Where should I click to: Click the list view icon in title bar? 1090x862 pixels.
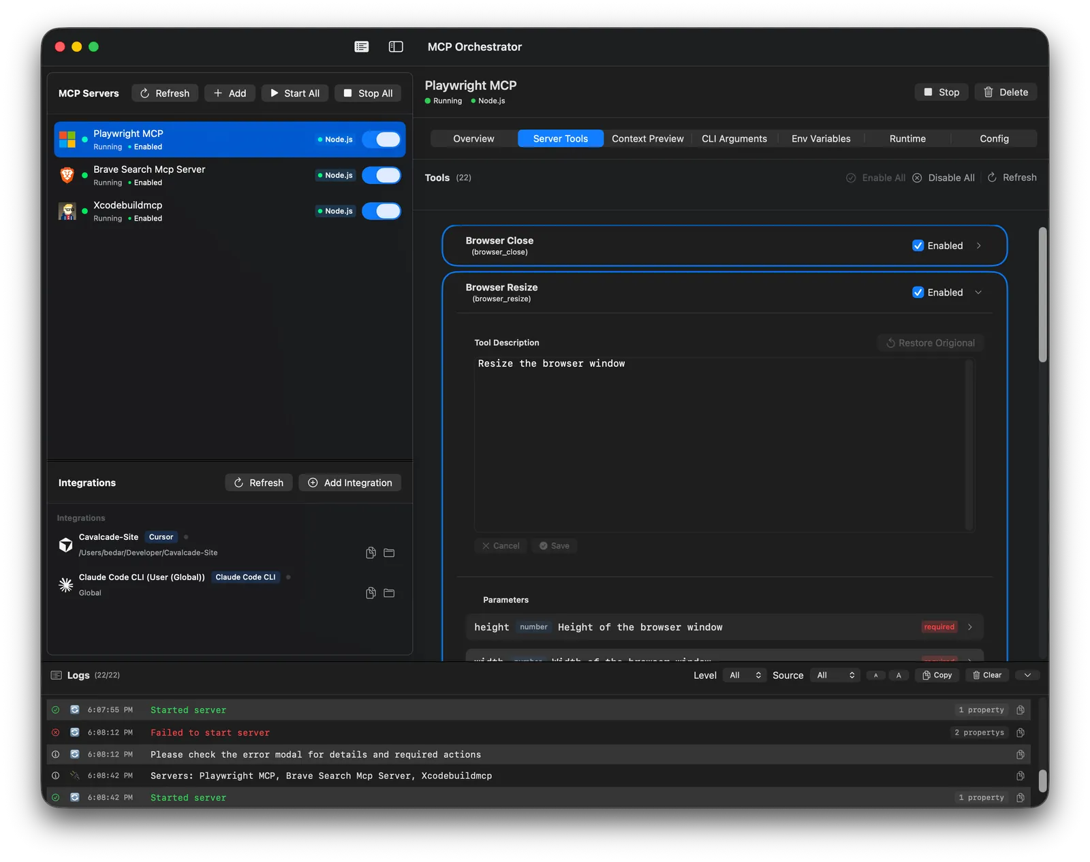(x=362, y=46)
